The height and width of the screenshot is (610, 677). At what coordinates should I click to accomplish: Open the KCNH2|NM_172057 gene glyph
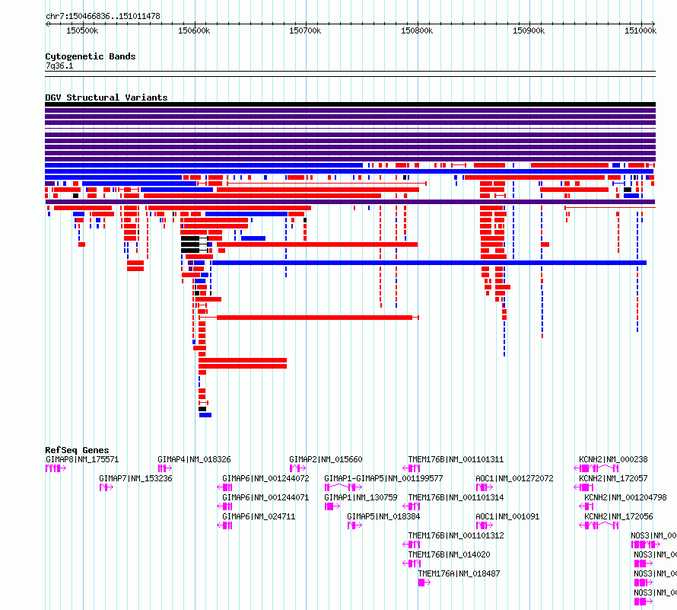(583, 487)
